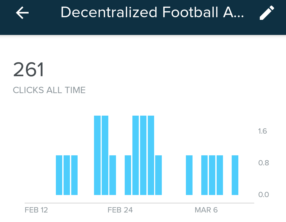This screenshot has width=286, height=222.
Task: Tap the 1.6 y-axis value
Action: point(263,131)
